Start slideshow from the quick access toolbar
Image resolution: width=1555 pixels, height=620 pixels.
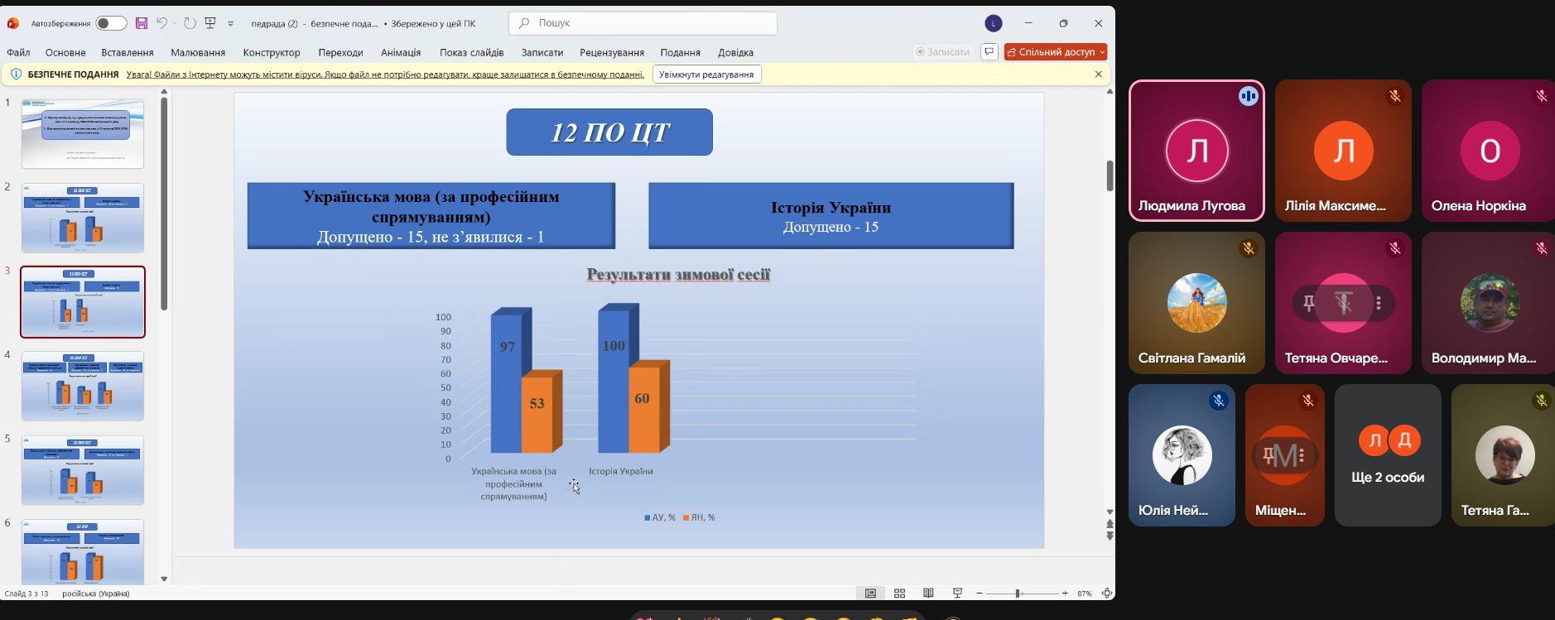pos(210,23)
